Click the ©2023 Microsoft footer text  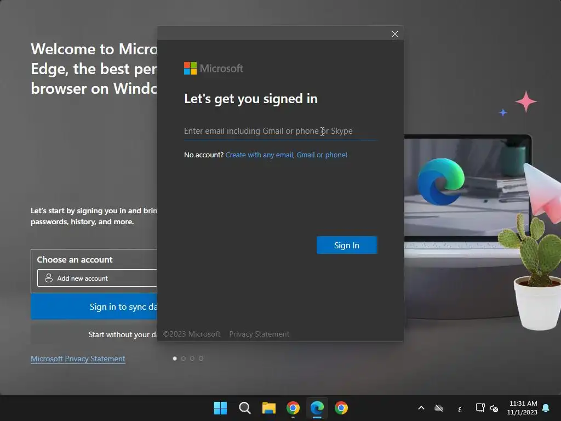192,334
